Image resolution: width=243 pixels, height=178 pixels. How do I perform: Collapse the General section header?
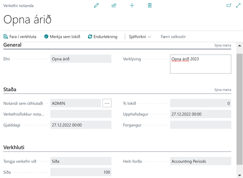click(13, 45)
